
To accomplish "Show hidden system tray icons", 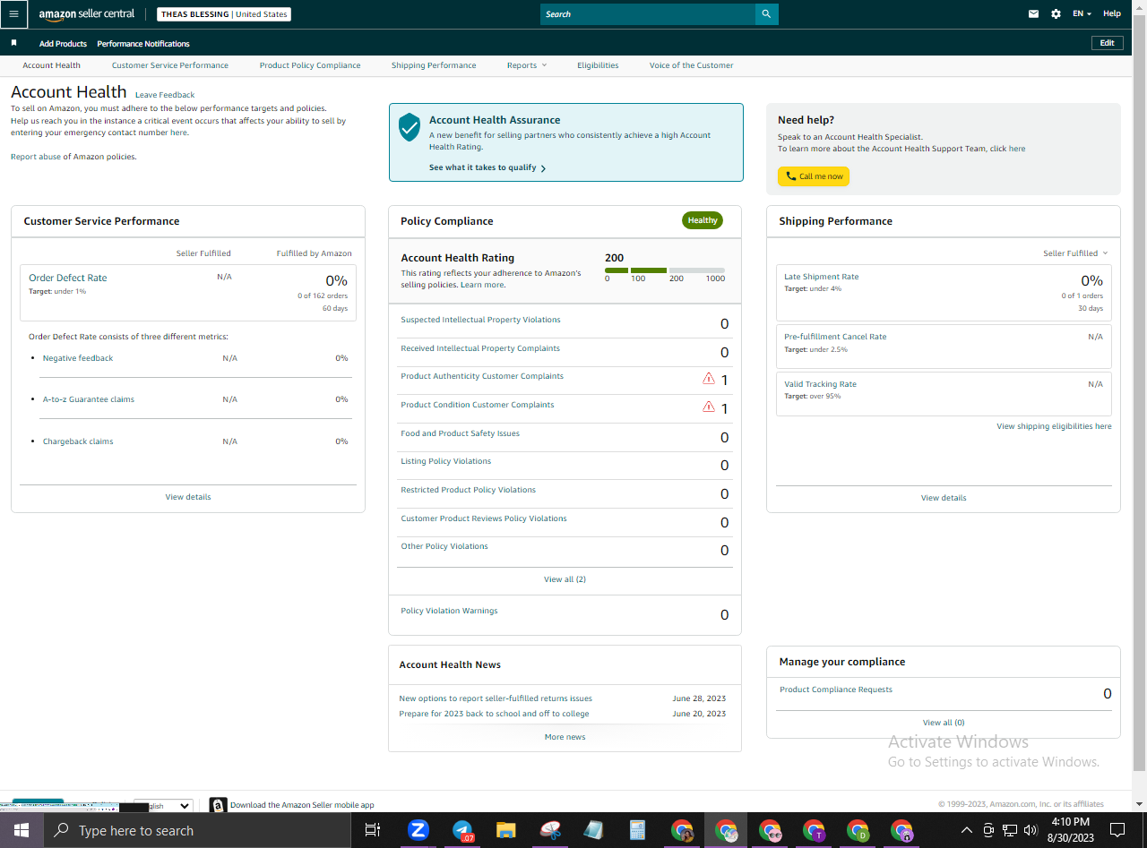I will 968,829.
